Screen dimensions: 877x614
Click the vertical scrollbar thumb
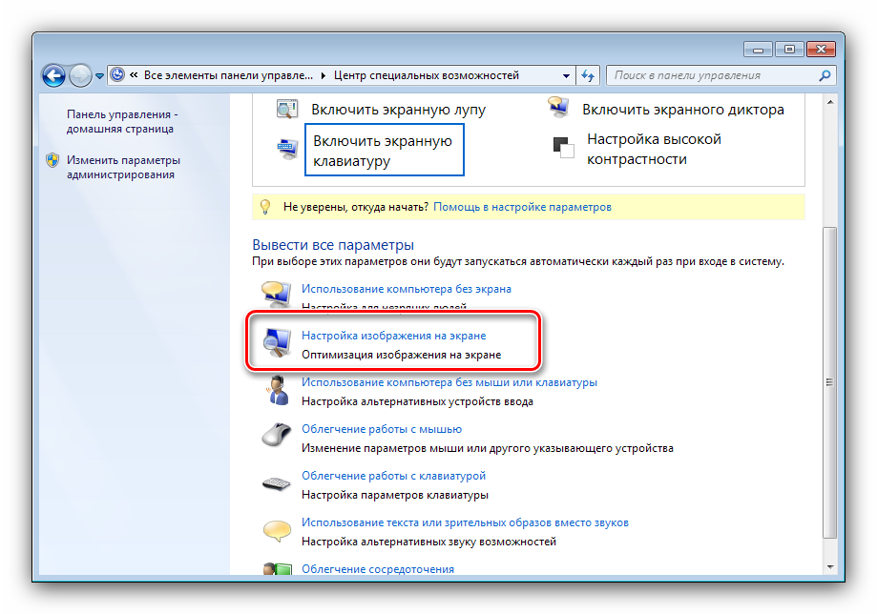click(830, 382)
